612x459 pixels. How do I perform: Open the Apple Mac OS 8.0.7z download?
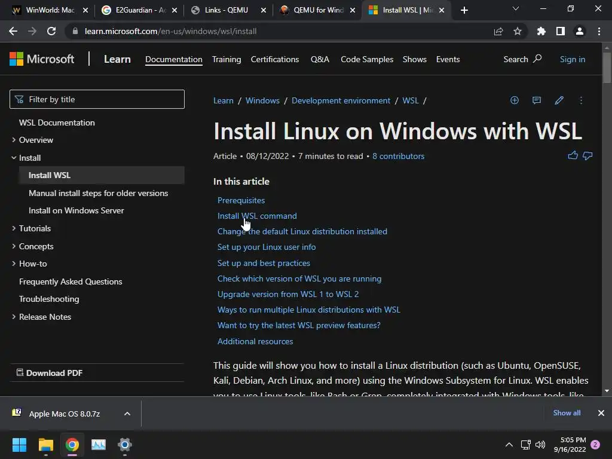[x=65, y=414]
